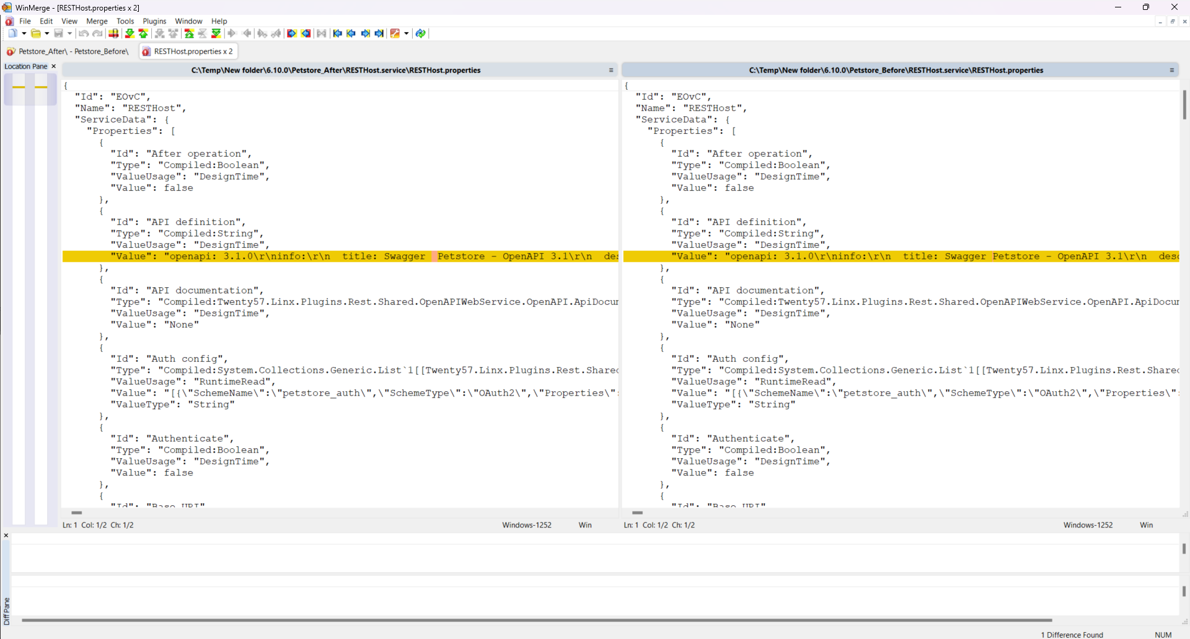
Task: Click the Copy Right toolbar icon
Action: [x=232, y=33]
